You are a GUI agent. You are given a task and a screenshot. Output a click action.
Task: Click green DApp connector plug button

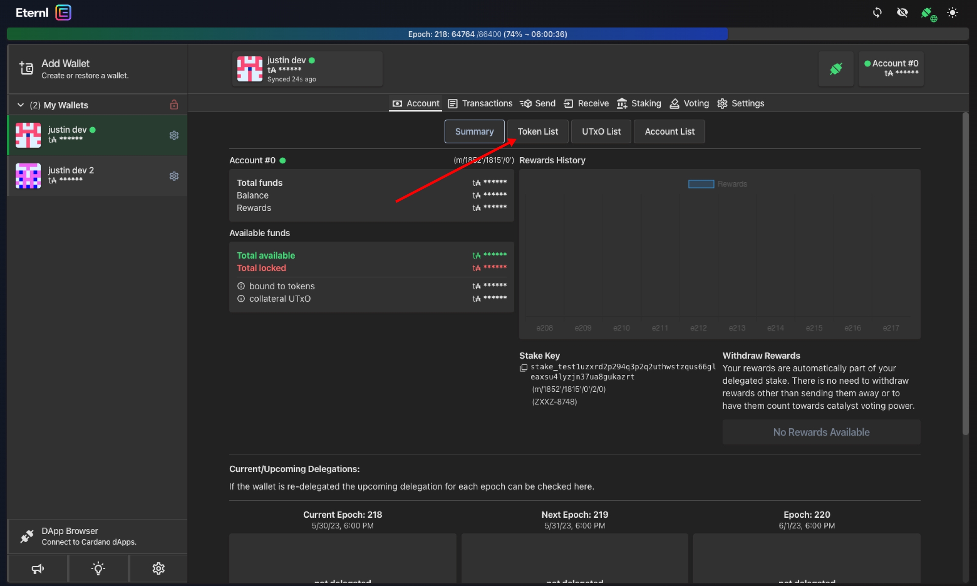835,69
